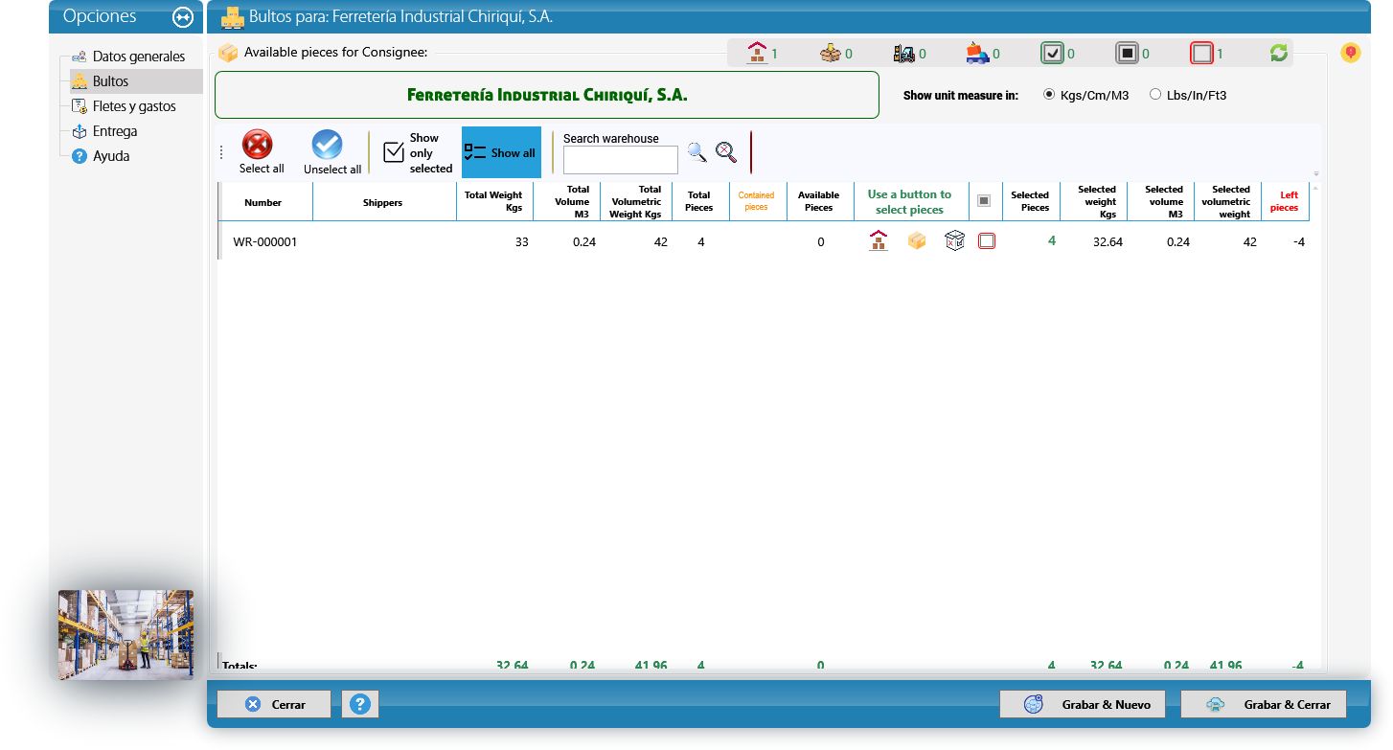The width and height of the screenshot is (1393, 750).
Task: Click the Number column header
Action: click(263, 202)
